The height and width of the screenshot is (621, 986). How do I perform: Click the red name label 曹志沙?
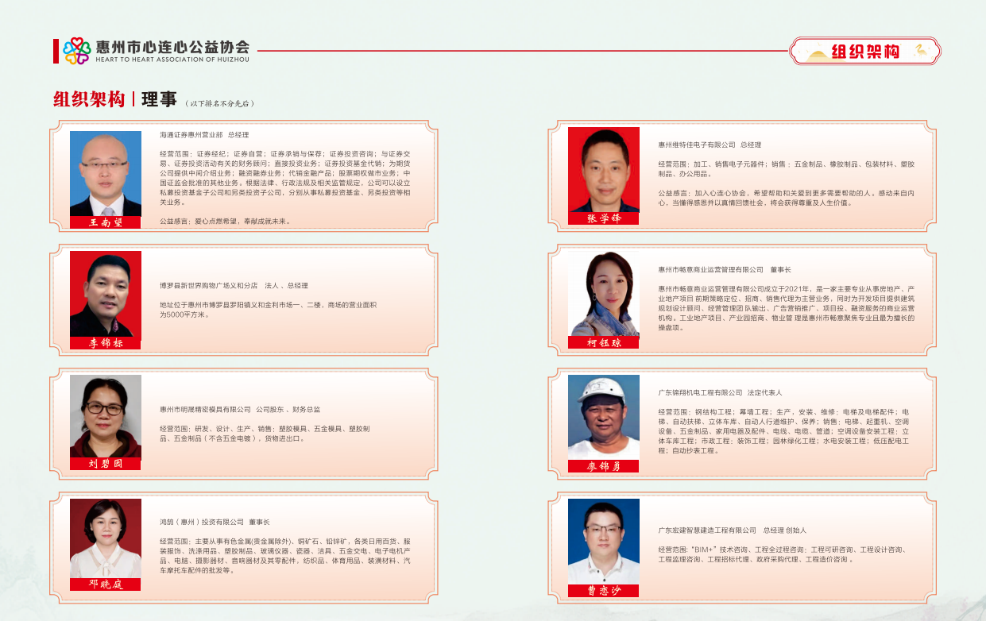tap(604, 591)
